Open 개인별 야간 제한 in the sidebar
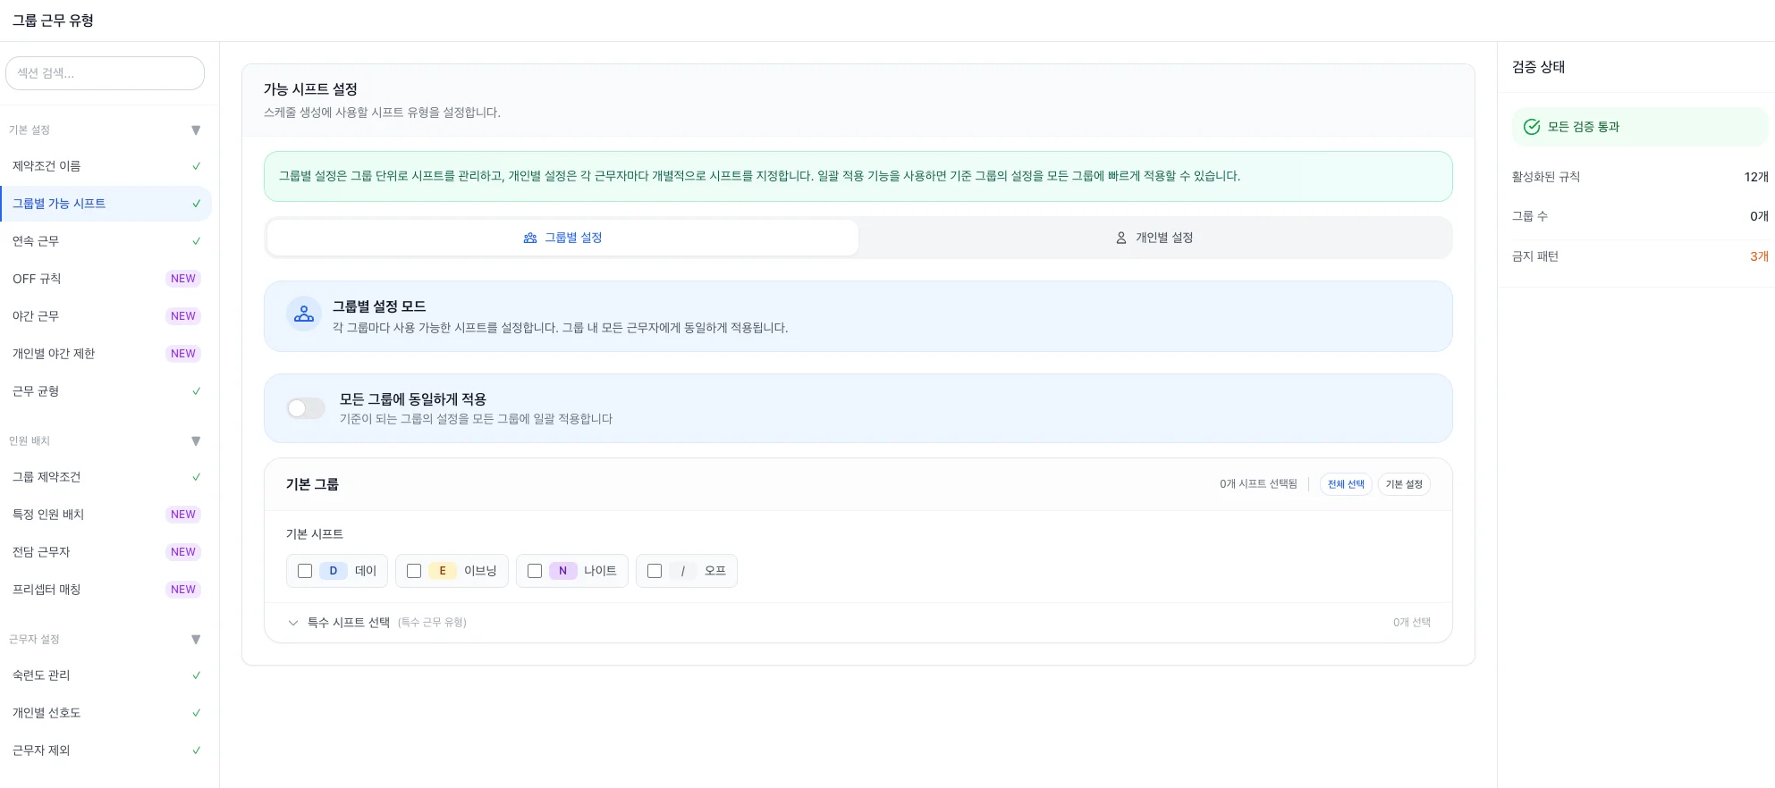1775x788 pixels. pos(106,354)
